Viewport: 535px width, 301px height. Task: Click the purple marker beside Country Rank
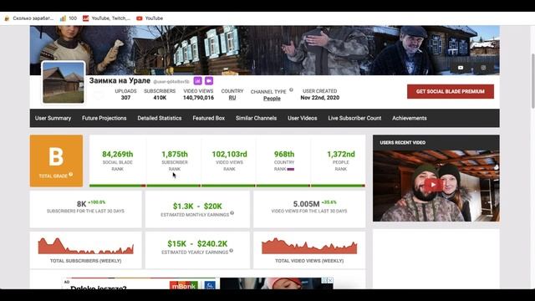(x=291, y=169)
